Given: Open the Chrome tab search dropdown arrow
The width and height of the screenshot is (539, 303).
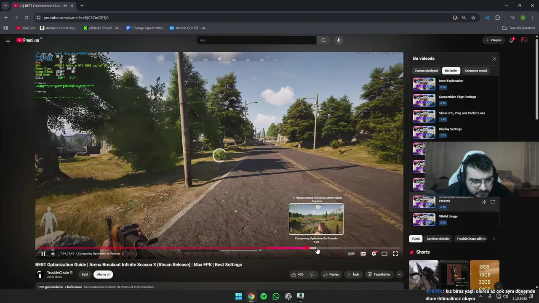Looking at the screenshot, I should pos(5,6).
